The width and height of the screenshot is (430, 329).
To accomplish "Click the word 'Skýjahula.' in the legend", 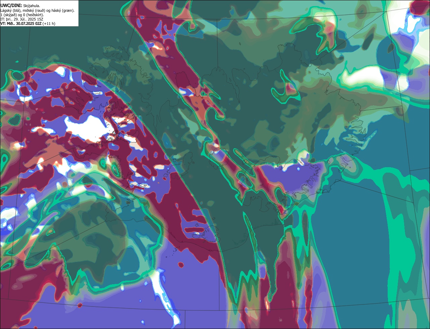I will pyautogui.click(x=32, y=6).
